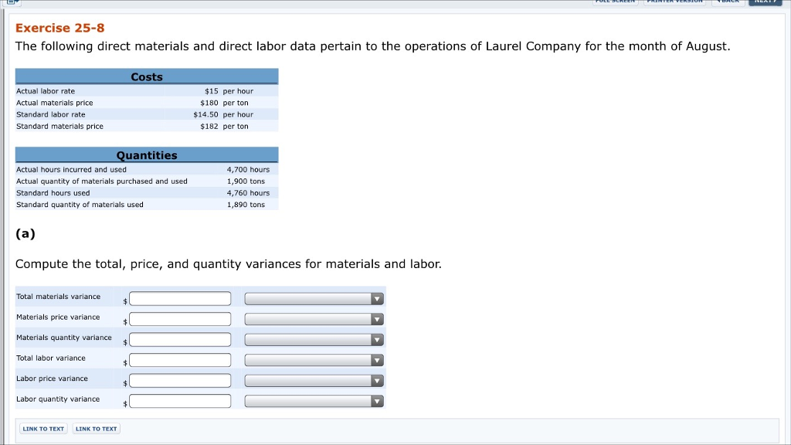
Task: Open the Printer Version
Action: click(x=674, y=2)
